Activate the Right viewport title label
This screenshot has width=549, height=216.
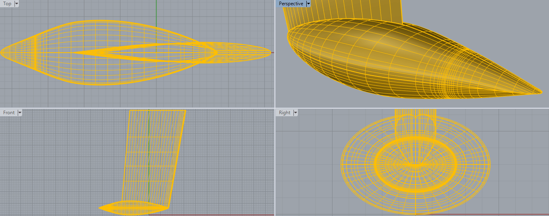coord(285,113)
